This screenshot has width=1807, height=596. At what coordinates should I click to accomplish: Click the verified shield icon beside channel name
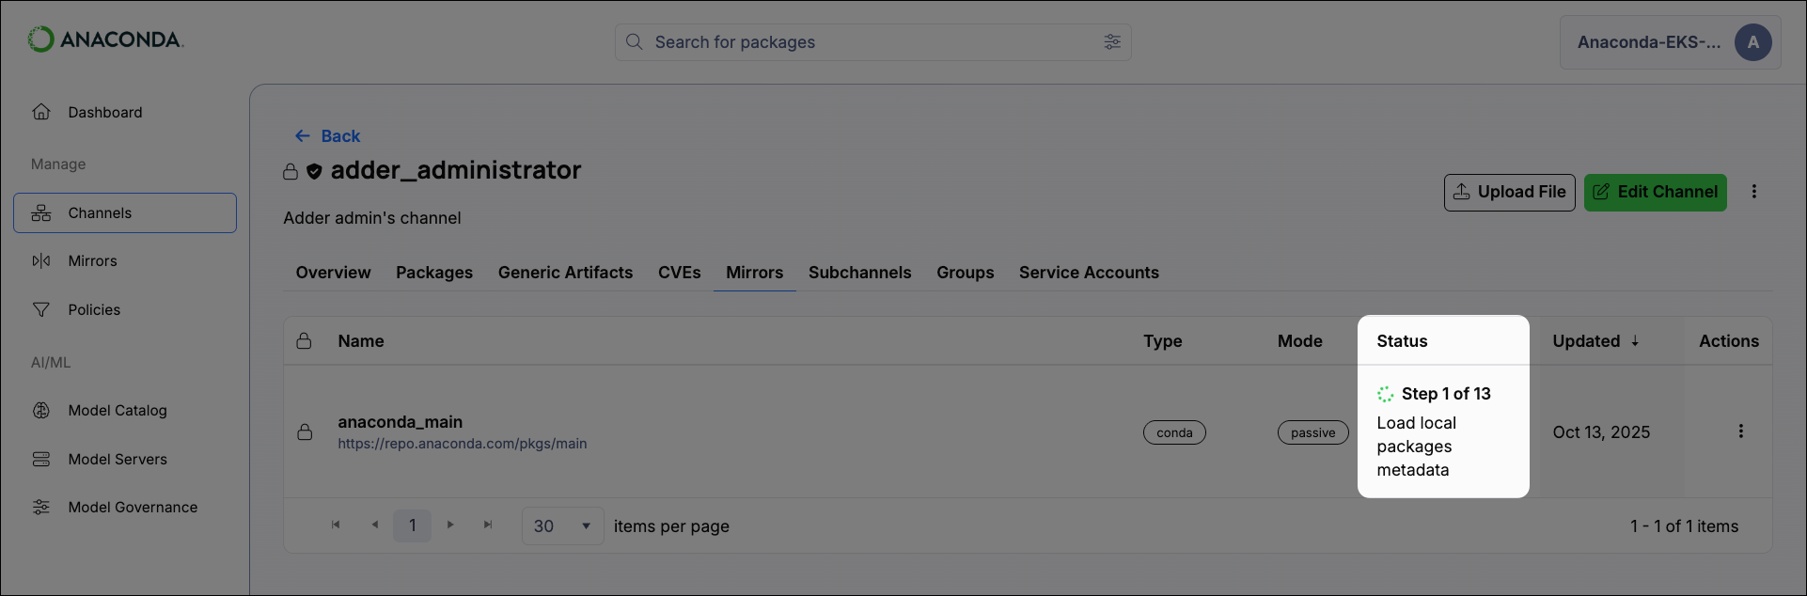314,172
